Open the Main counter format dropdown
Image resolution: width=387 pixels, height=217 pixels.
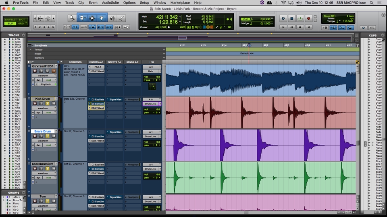tap(180, 17)
